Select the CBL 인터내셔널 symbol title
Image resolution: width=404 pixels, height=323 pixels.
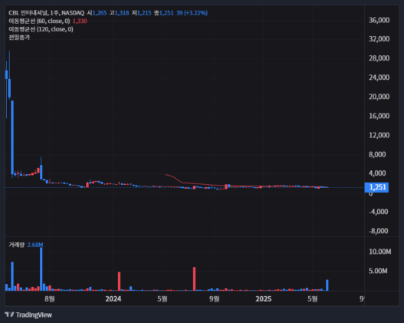coord(28,13)
